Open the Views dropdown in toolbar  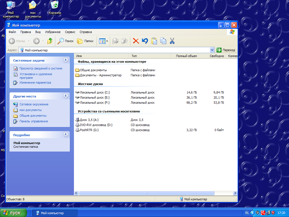104,41
